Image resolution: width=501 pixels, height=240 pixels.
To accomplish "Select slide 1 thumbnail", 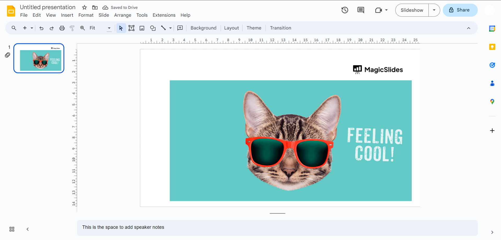I will click(39, 58).
